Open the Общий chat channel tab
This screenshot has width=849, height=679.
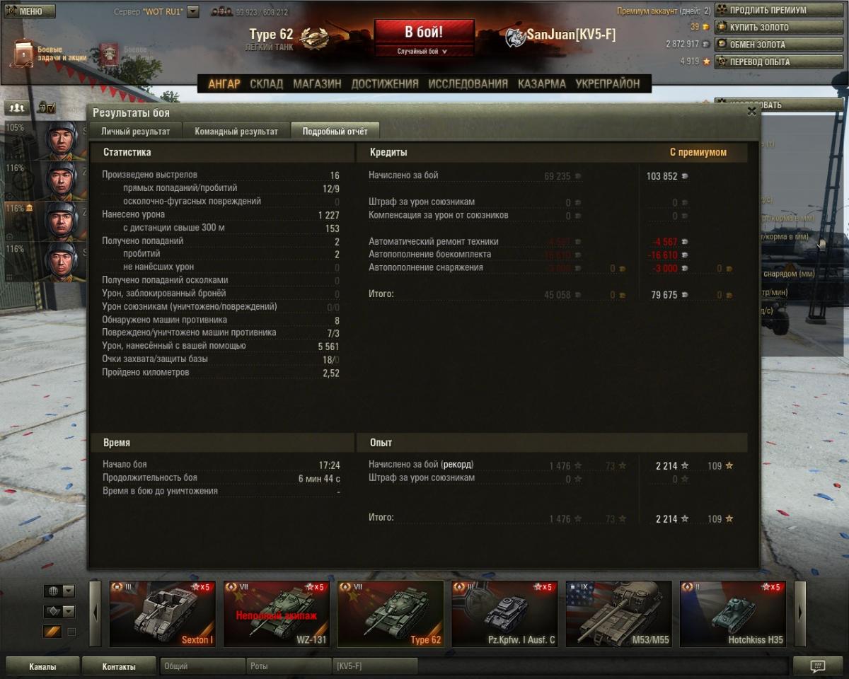[202, 666]
